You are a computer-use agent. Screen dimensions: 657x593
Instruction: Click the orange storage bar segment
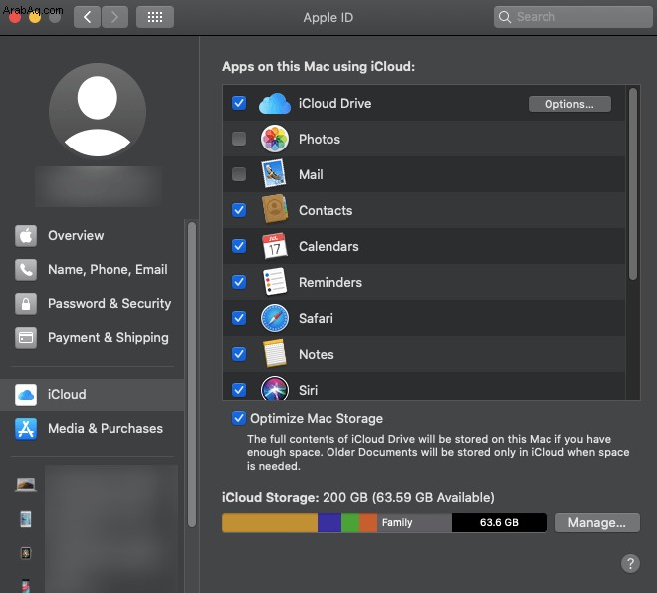368,522
